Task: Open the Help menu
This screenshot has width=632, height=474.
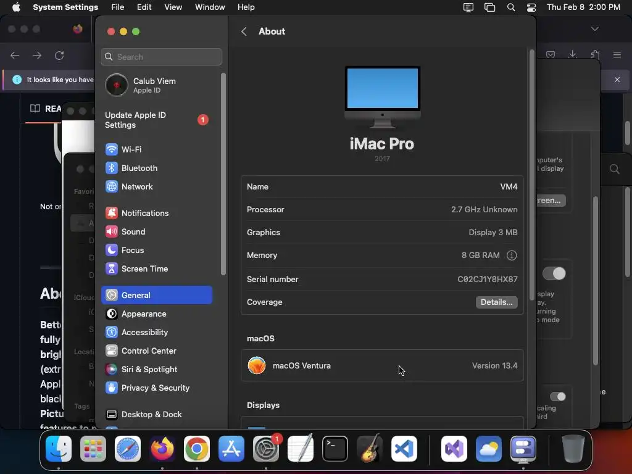Action: click(x=246, y=7)
